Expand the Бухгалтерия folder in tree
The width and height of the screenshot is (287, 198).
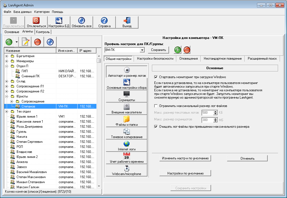click(x=7, y=56)
